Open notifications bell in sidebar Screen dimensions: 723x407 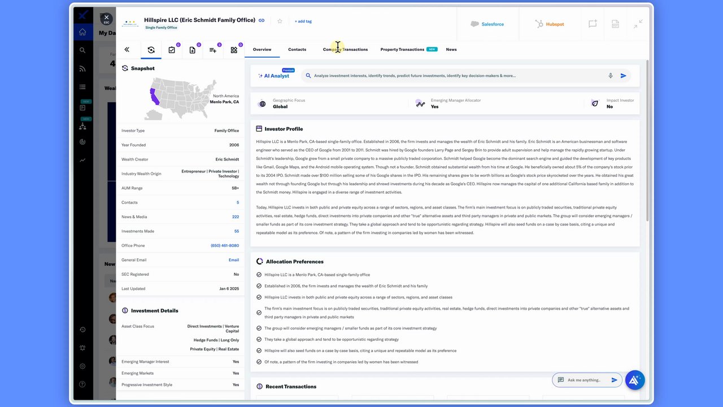click(x=82, y=348)
